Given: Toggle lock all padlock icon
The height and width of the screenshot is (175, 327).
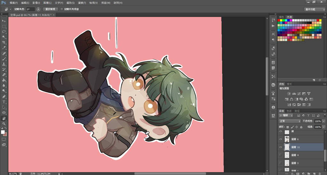Looking at the screenshot, I should tap(301, 127).
